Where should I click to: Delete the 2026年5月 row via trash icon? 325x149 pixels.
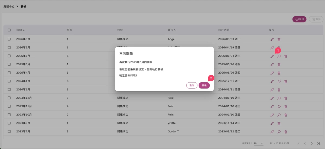(279, 39)
